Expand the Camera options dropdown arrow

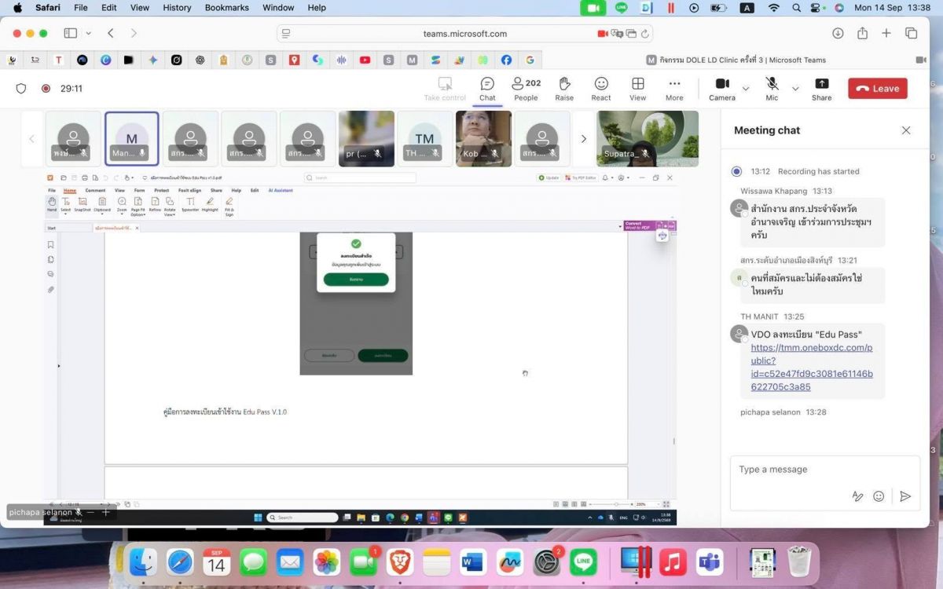(746, 89)
